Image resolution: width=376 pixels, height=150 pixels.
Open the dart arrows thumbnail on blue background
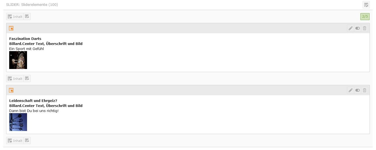[x=18, y=122]
